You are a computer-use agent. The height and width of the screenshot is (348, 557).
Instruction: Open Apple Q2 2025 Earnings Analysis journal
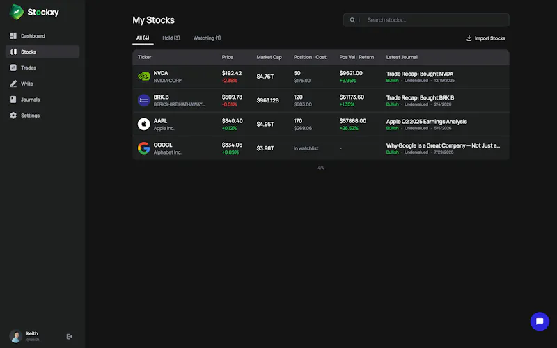point(426,121)
